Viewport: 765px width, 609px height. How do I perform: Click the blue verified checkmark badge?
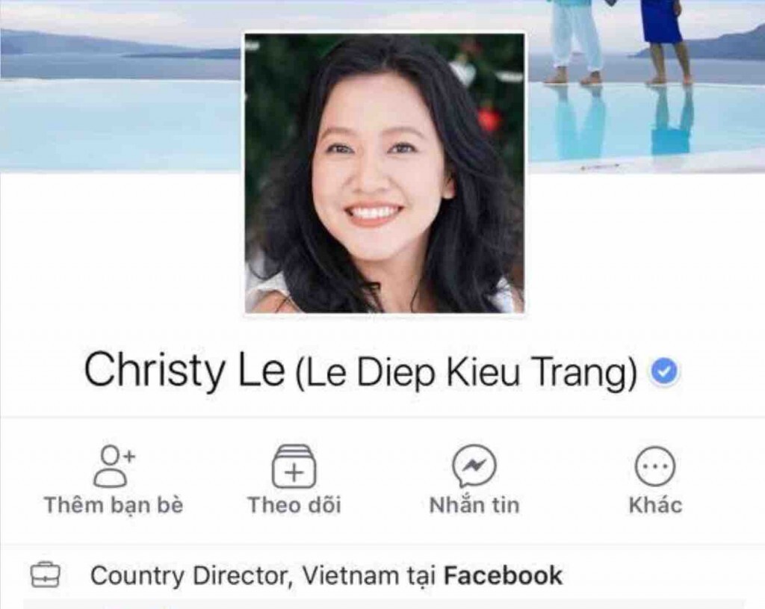[x=663, y=372]
